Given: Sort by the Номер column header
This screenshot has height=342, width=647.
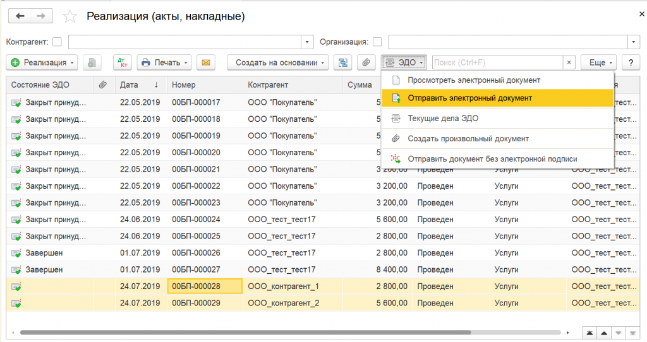Looking at the screenshot, I should [x=205, y=85].
